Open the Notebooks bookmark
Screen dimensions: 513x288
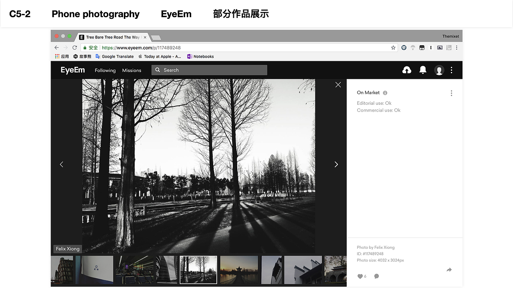pyautogui.click(x=200, y=56)
